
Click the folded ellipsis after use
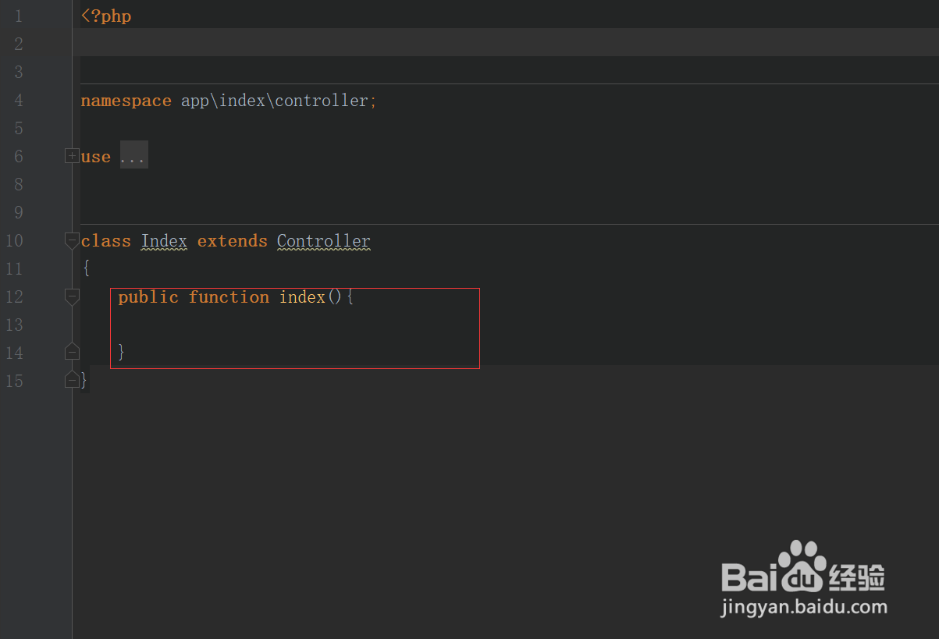click(x=133, y=156)
